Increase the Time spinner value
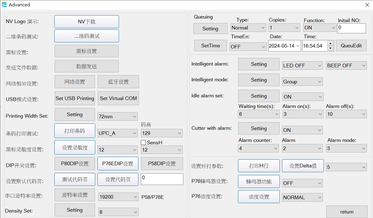 [x=331, y=43]
